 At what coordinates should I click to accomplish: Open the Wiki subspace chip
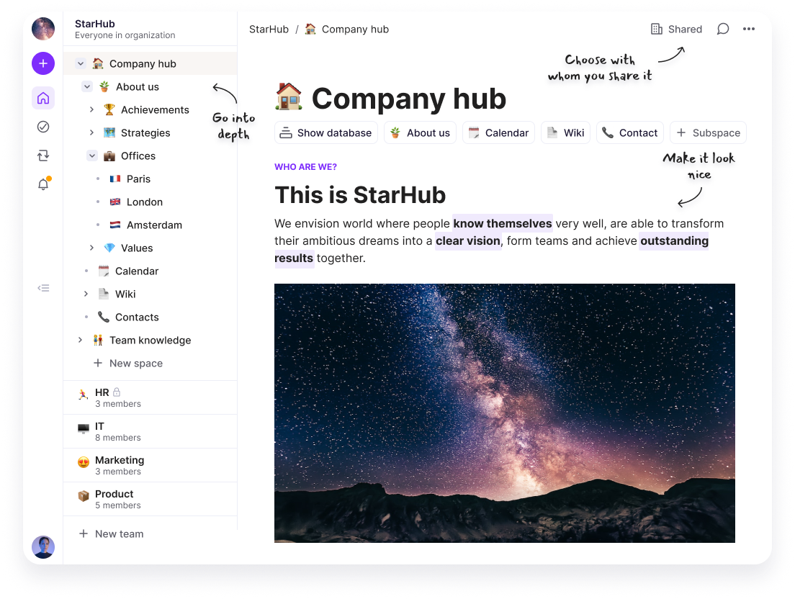pos(565,132)
